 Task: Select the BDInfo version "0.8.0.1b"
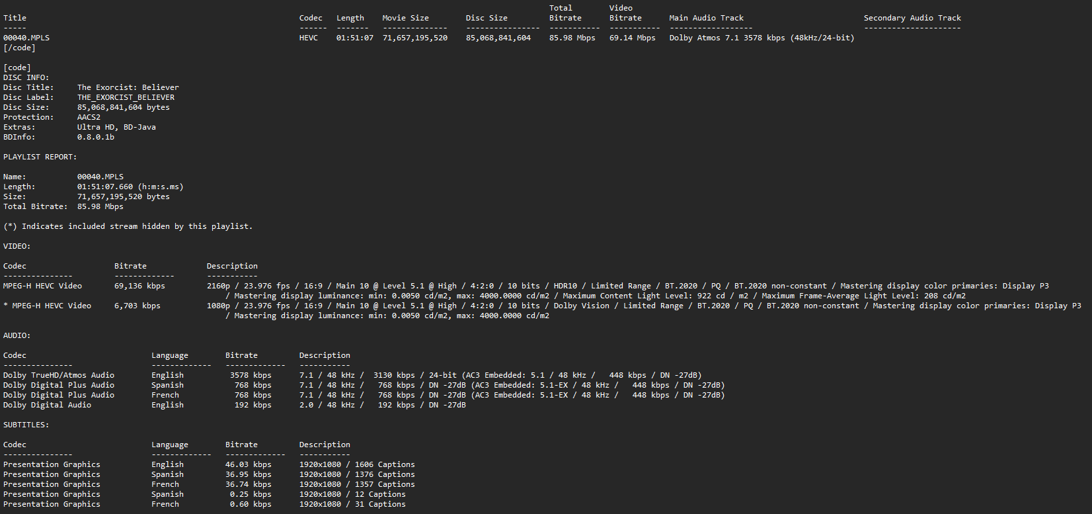[95, 137]
